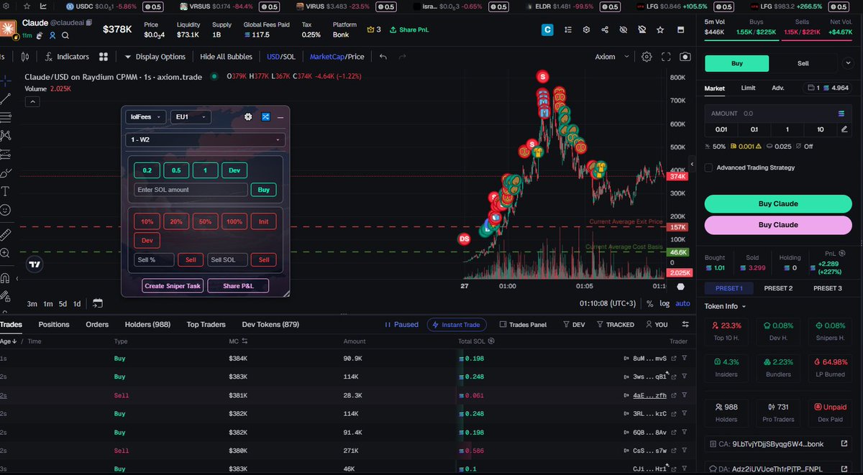Collapse the chart legend arrow
863x475 pixels.
tap(32, 101)
